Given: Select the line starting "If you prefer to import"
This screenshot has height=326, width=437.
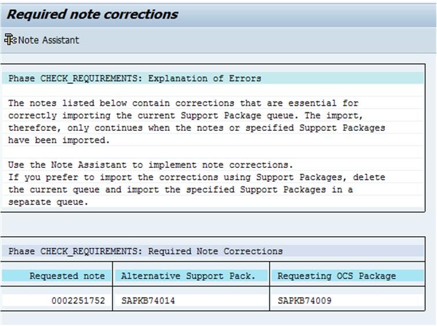Looking at the screenshot, I should [x=196, y=177].
